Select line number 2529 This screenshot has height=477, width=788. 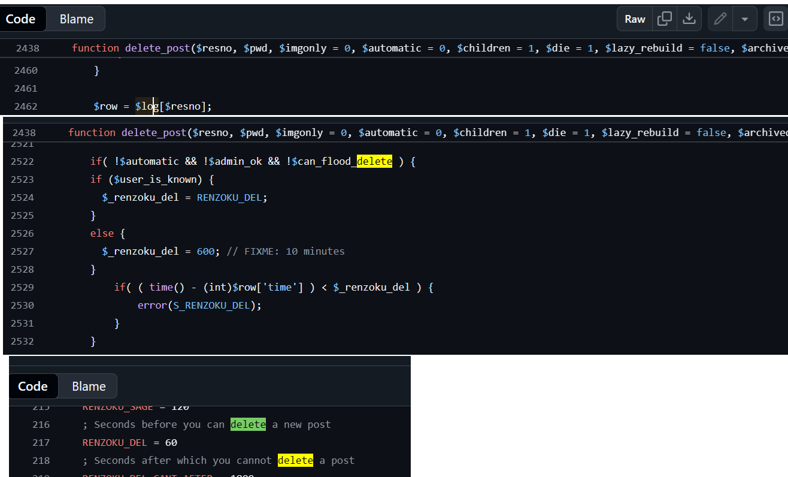click(23, 287)
